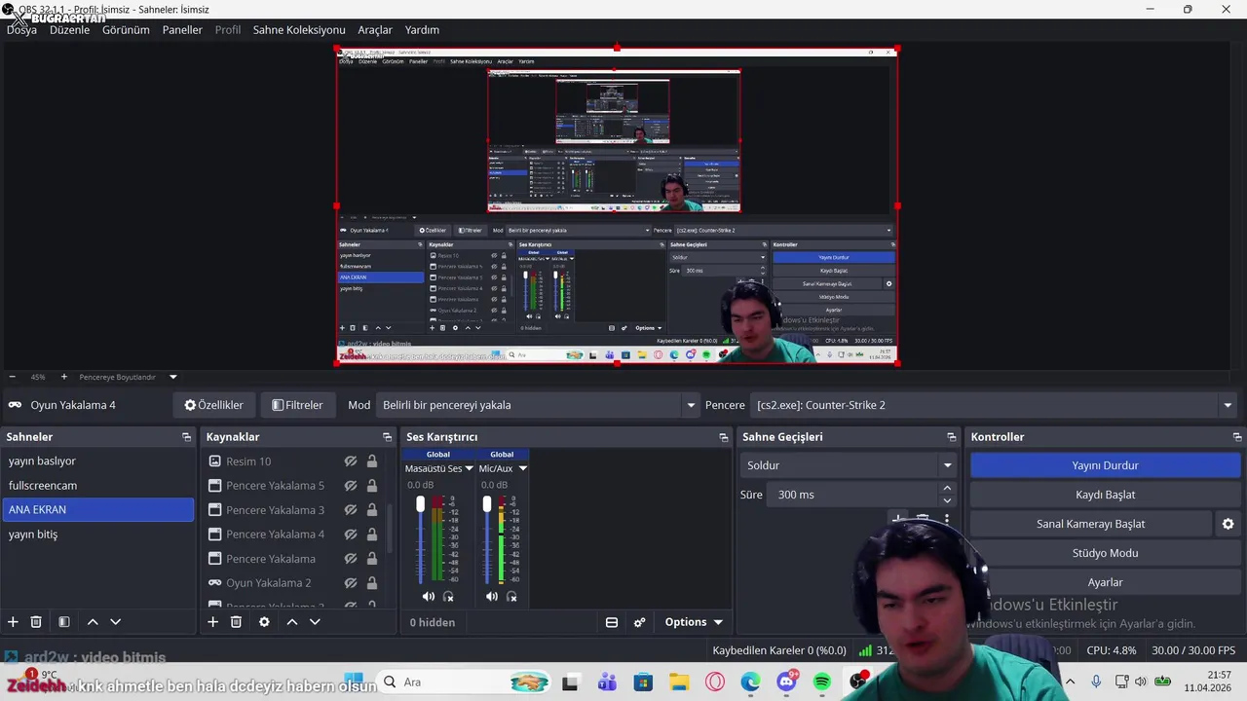The image size is (1247, 701).
Task: Open source Özellikler button
Action: (213, 405)
